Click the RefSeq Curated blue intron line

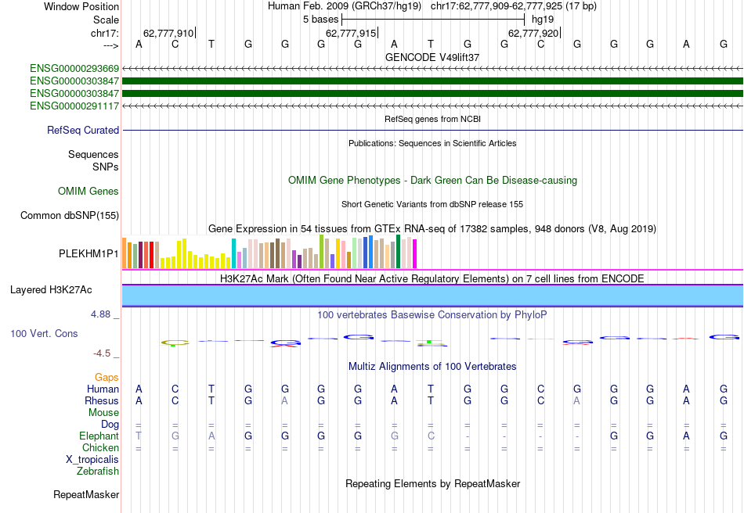432,130
